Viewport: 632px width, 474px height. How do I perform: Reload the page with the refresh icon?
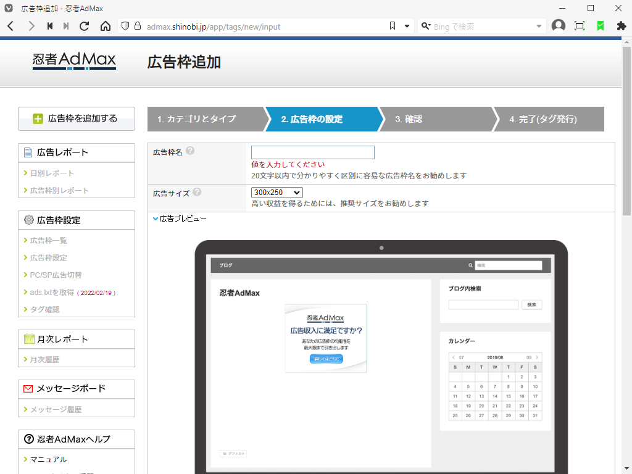(x=84, y=26)
